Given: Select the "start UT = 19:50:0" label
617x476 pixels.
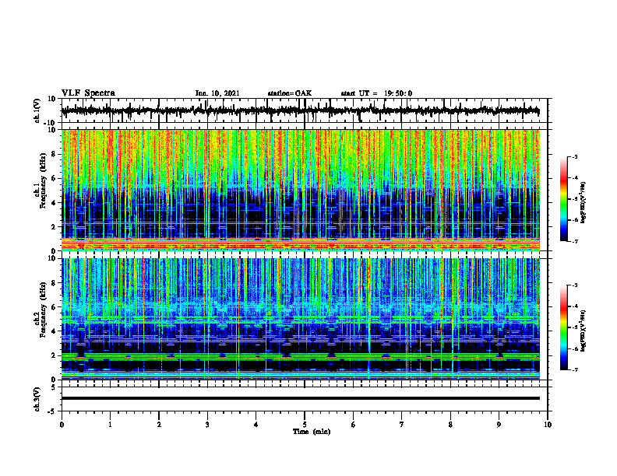Looking at the screenshot, I should [x=376, y=93].
